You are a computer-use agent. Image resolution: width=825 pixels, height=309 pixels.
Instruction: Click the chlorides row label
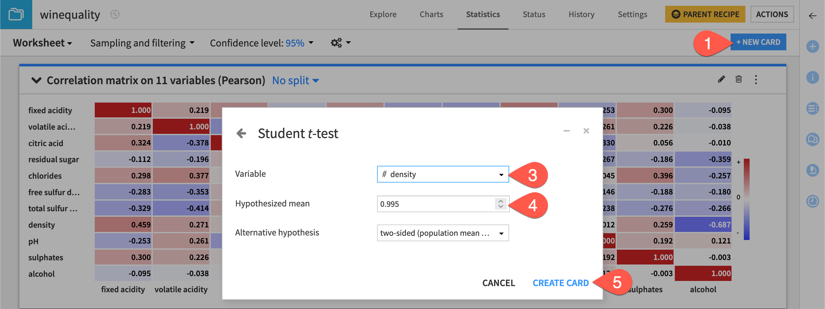(x=45, y=176)
